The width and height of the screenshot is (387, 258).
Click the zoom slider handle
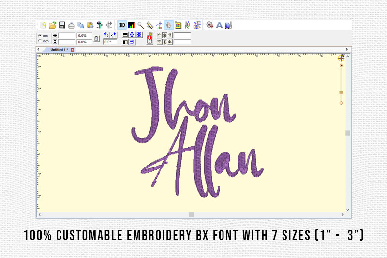[x=342, y=92]
